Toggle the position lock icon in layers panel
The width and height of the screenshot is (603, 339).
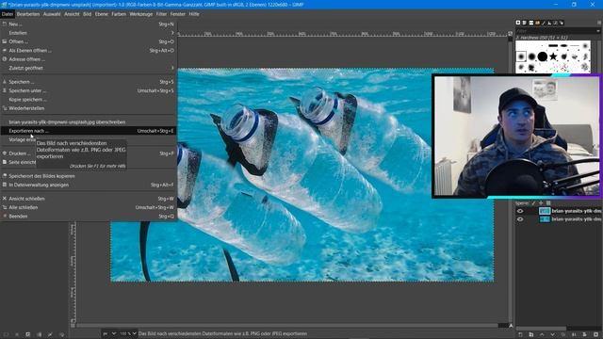coord(541,203)
